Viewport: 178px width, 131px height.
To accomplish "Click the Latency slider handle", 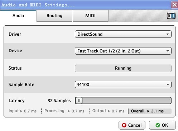I will coord(79,101).
